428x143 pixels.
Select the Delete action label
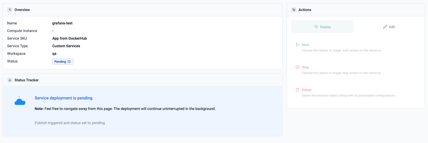(x=306, y=90)
